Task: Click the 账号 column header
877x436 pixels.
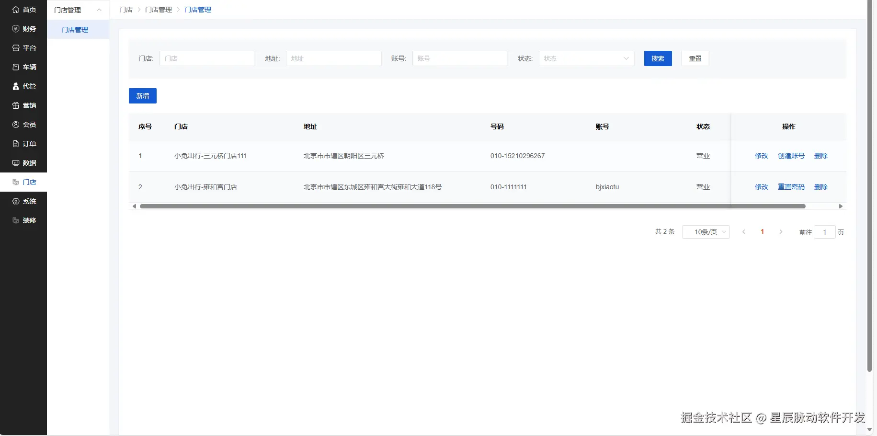Action: [x=603, y=126]
